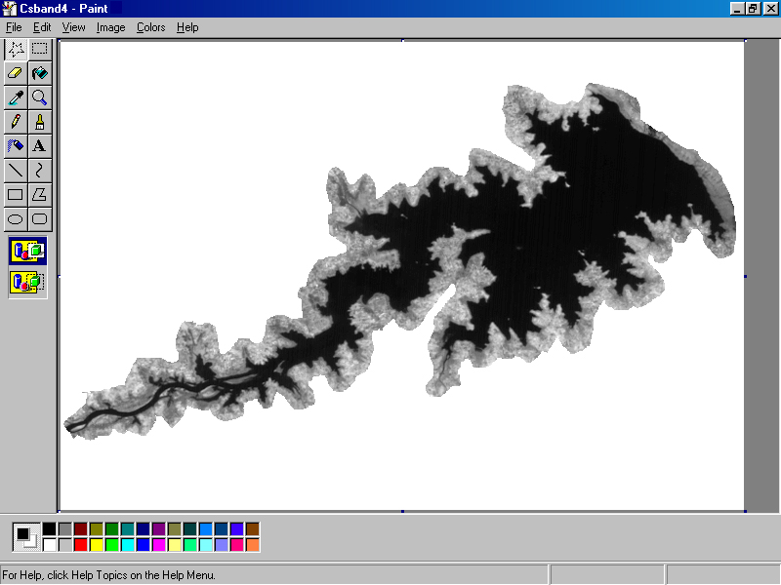This screenshot has height=585, width=781.
Task: Minimize the Paint window
Action: 738,9
